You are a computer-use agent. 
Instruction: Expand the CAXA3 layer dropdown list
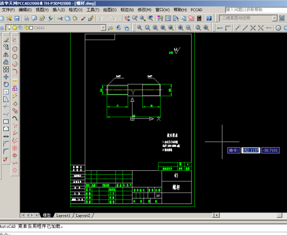pos(103,28)
